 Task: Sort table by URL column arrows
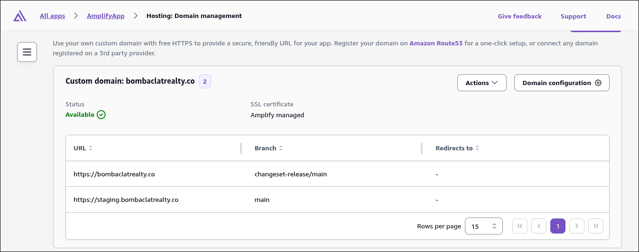[91, 148]
